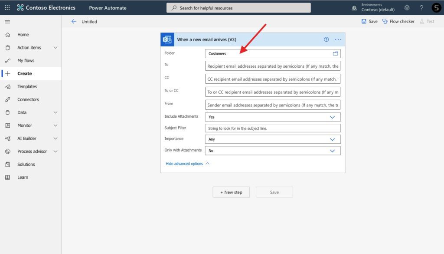444x254 pixels.
Task: Click the Test button
Action: tap(427, 21)
